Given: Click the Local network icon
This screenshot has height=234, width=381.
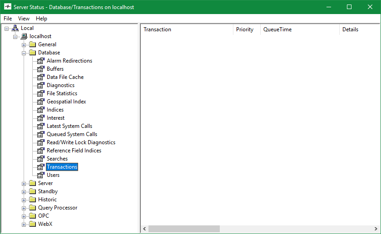Looking at the screenshot, I should click(x=15, y=28).
